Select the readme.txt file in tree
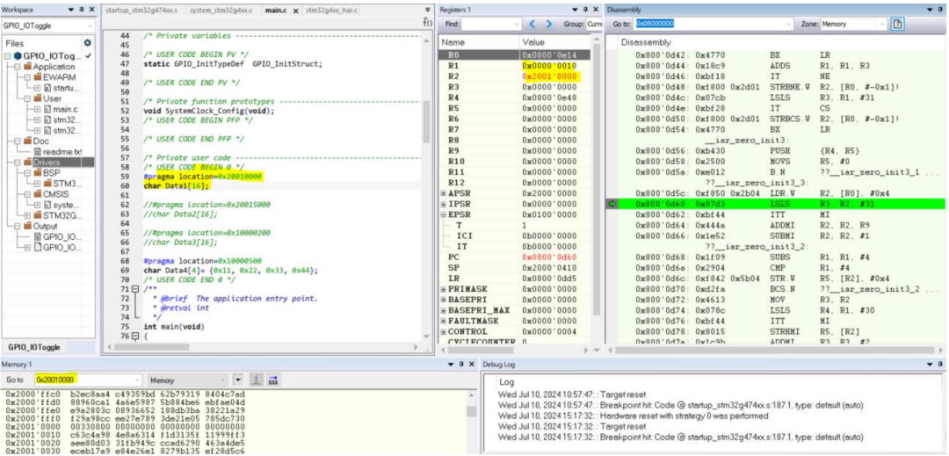Image resolution: width=949 pixels, height=456 pixels. (62, 151)
